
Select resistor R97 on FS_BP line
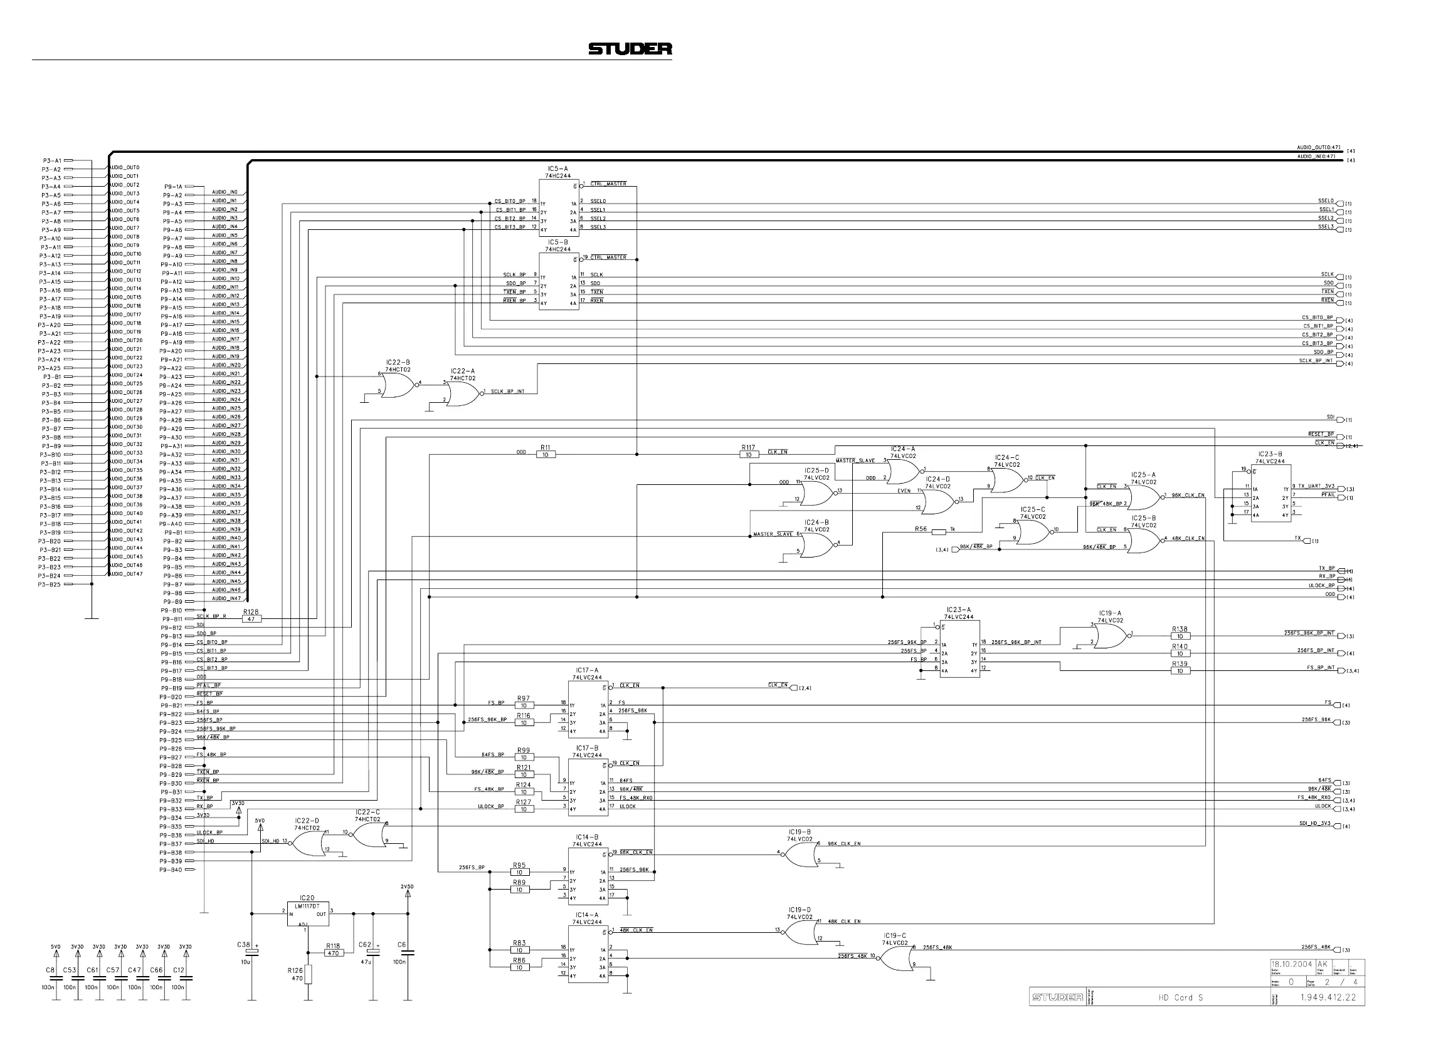524,705
